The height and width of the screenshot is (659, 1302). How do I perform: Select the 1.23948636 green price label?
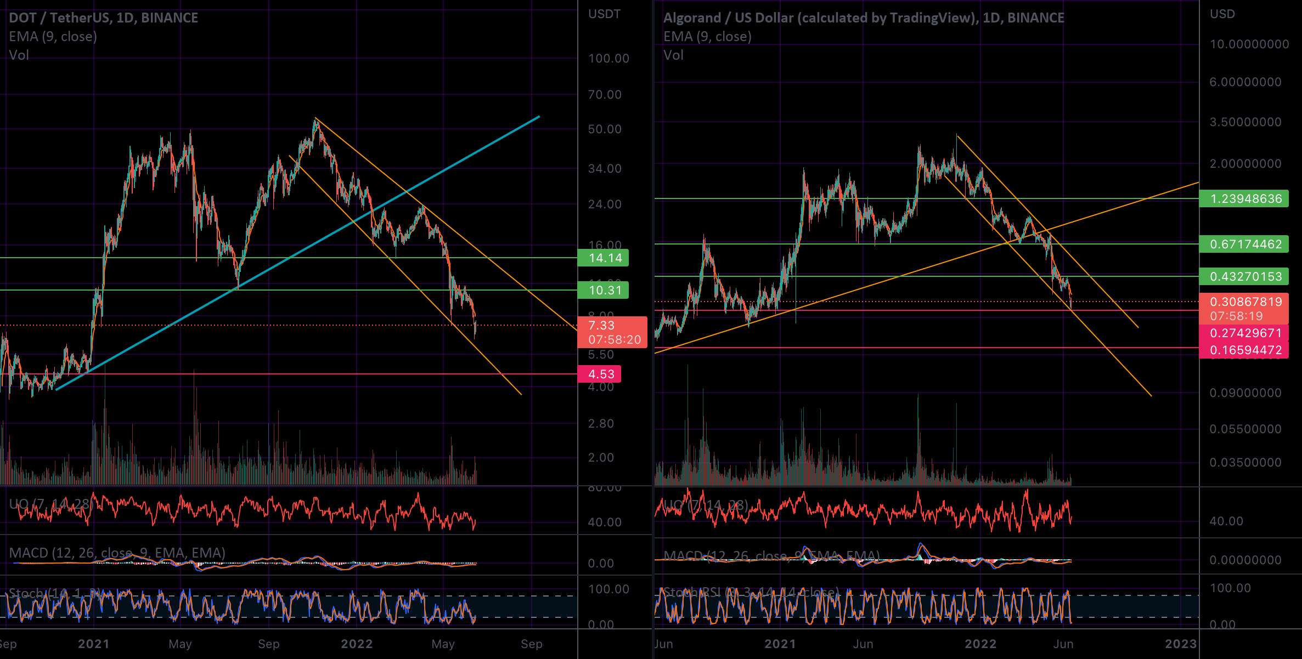tap(1244, 198)
